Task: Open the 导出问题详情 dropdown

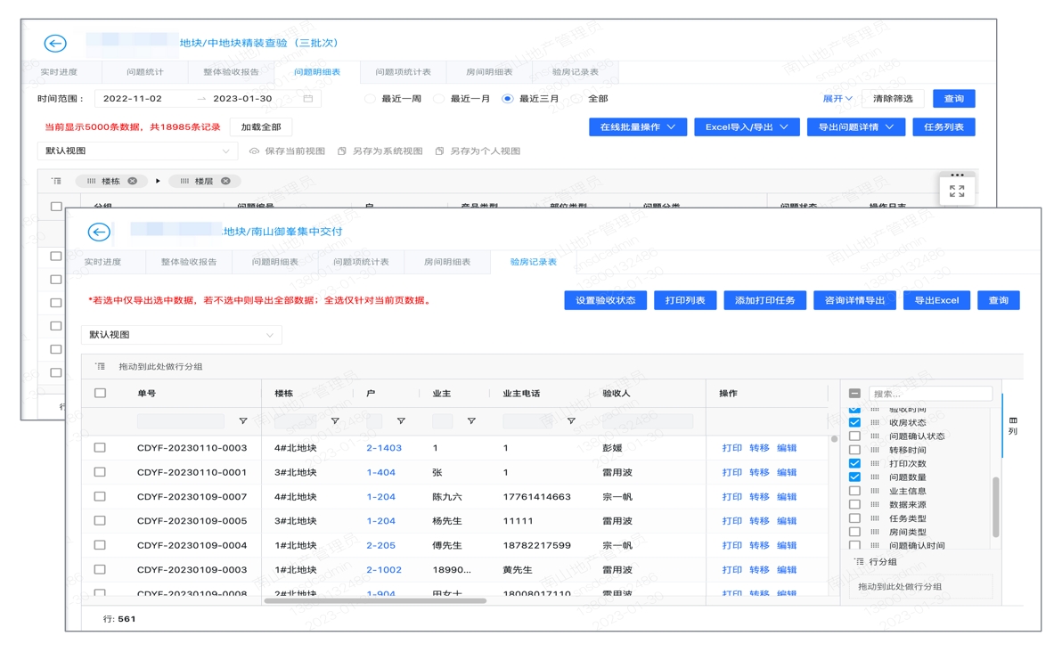Action: pyautogui.click(x=856, y=127)
